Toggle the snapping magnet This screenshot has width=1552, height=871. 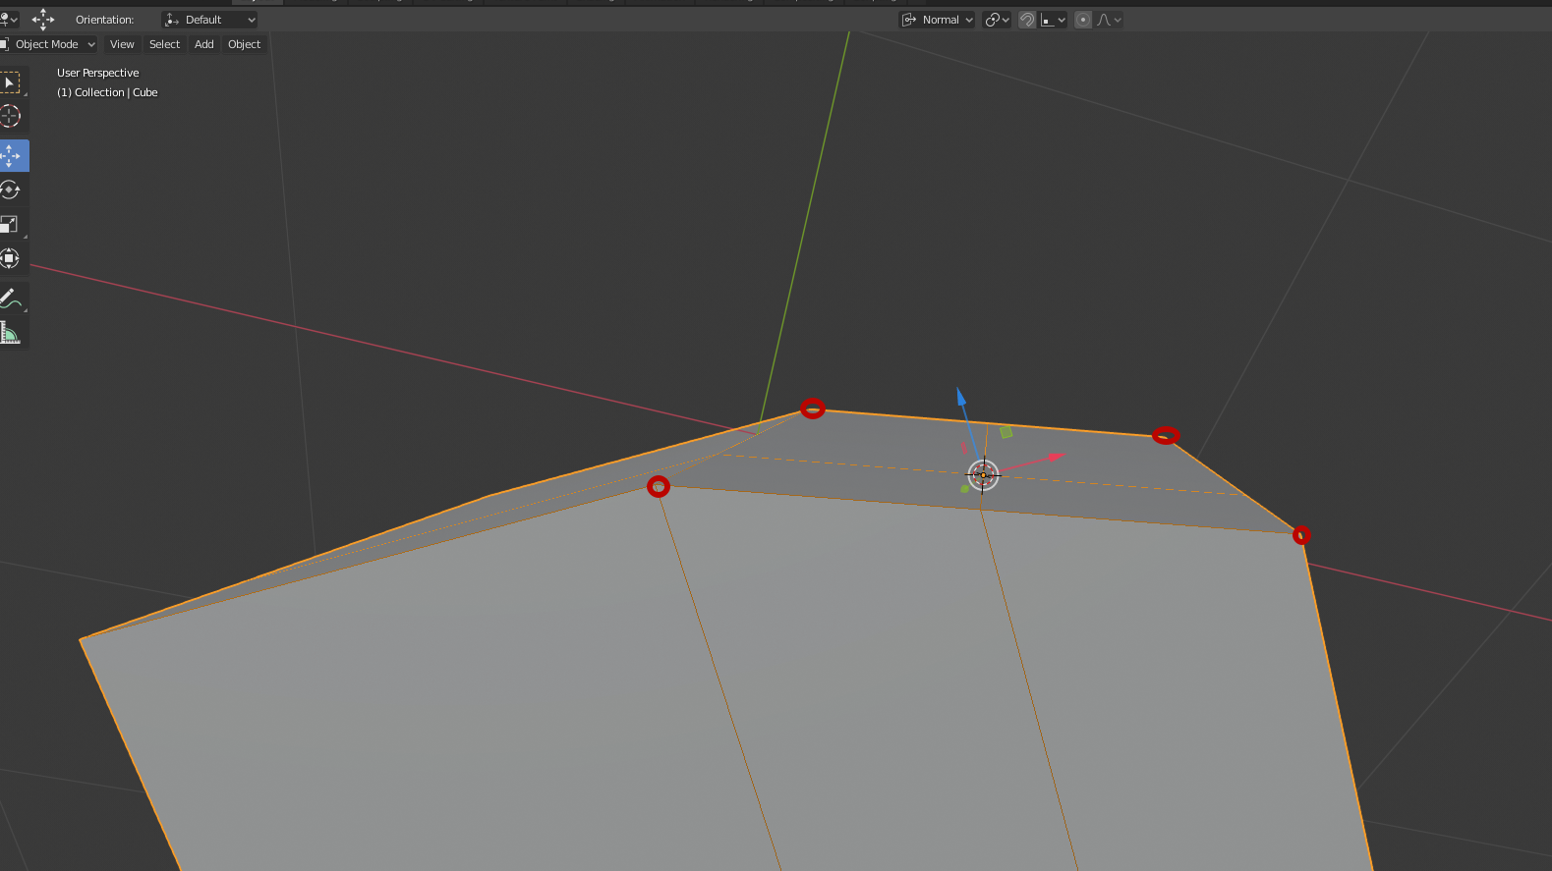[x=1027, y=20]
